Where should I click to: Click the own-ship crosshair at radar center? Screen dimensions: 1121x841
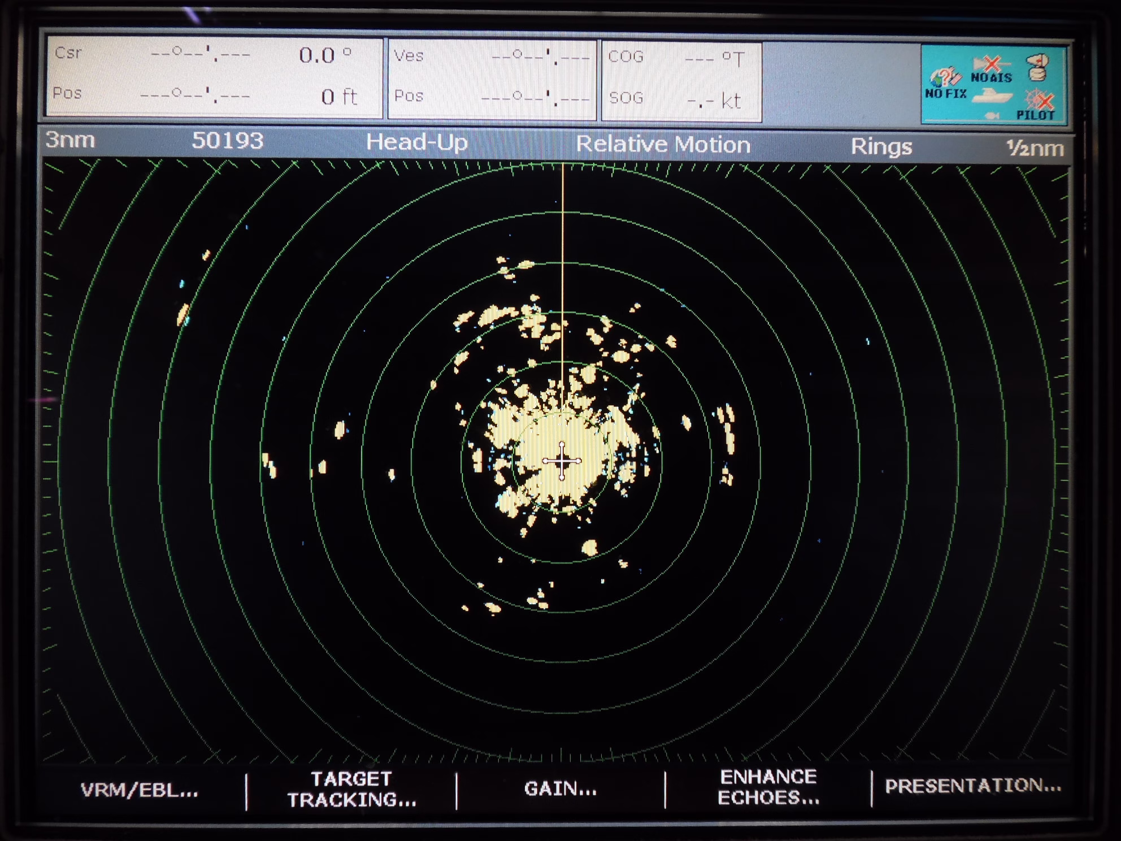562,462
